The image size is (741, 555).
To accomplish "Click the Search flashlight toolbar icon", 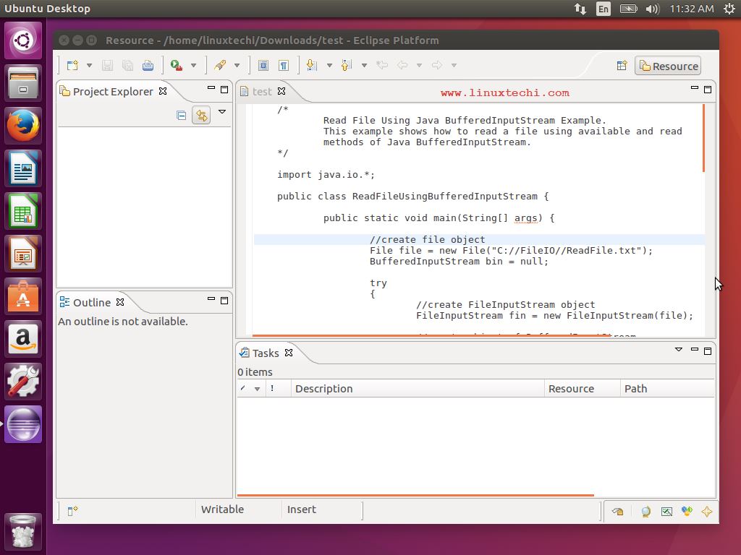I will click(x=220, y=65).
